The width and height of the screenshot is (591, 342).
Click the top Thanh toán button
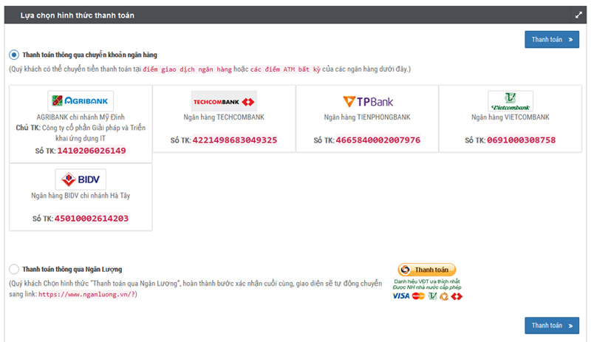coord(552,39)
